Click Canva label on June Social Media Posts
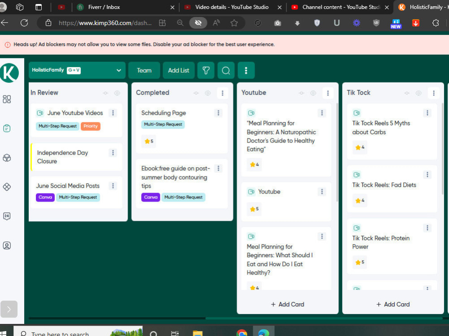Image resolution: width=449 pixels, height=336 pixels. (x=45, y=197)
